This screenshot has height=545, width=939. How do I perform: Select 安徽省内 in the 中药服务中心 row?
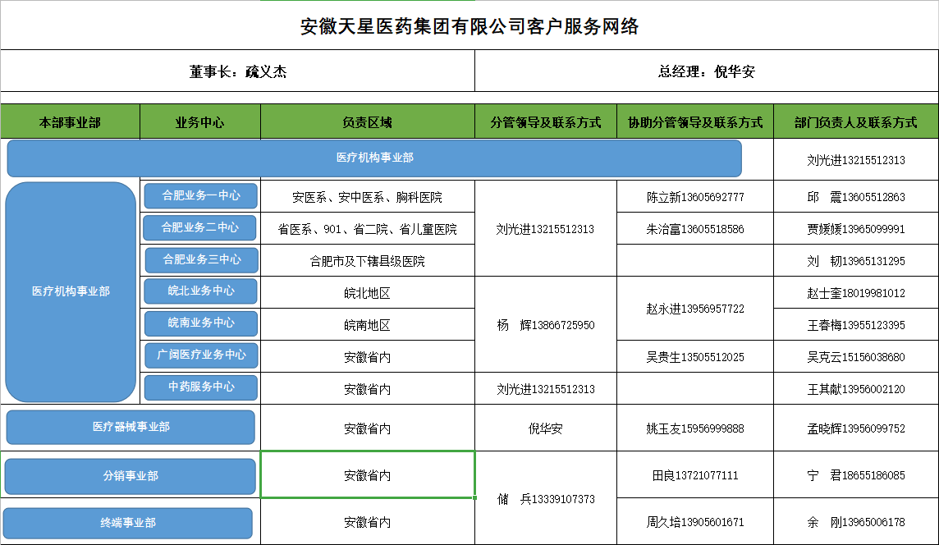pos(368,389)
